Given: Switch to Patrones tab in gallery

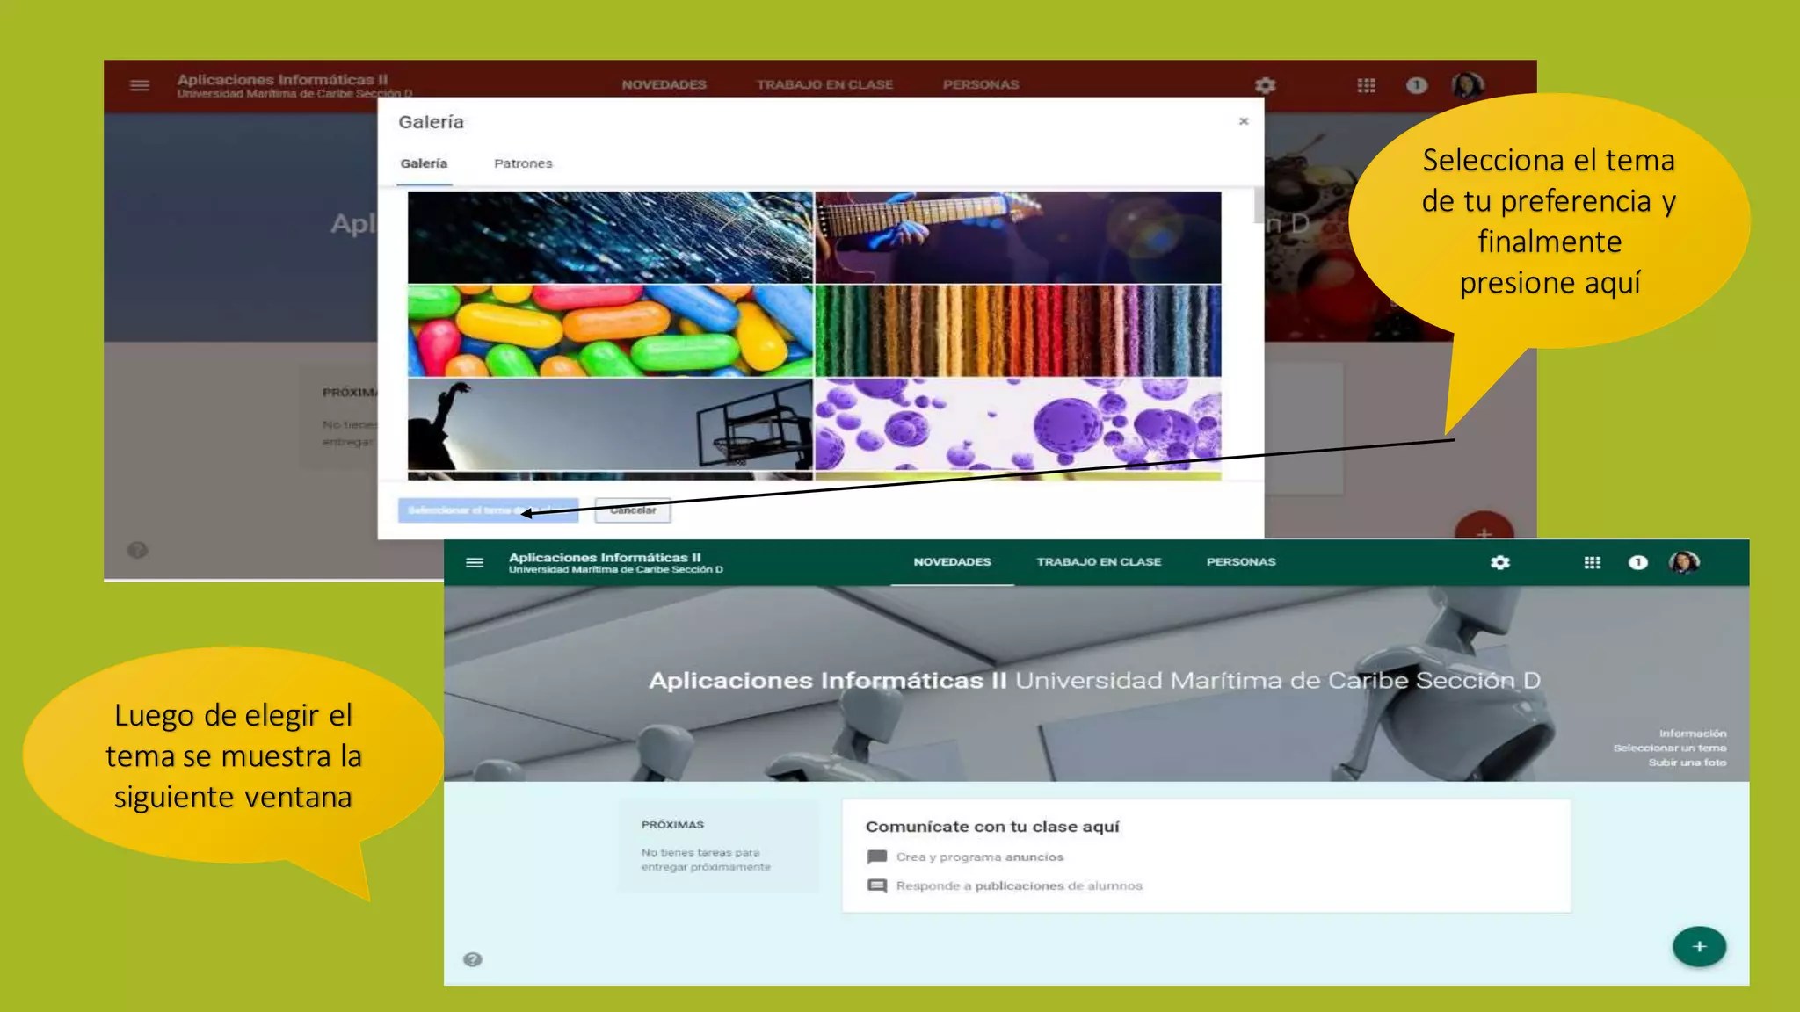Looking at the screenshot, I should [523, 163].
